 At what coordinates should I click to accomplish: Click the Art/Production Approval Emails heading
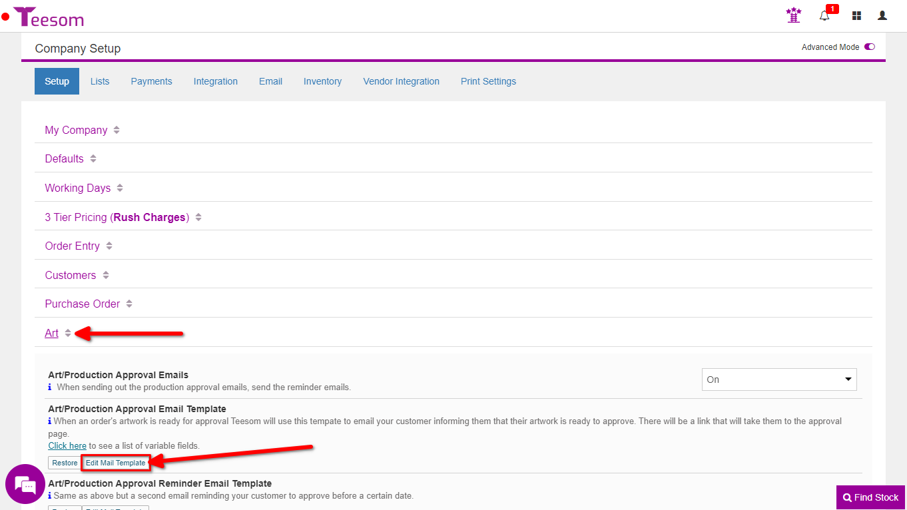118,375
